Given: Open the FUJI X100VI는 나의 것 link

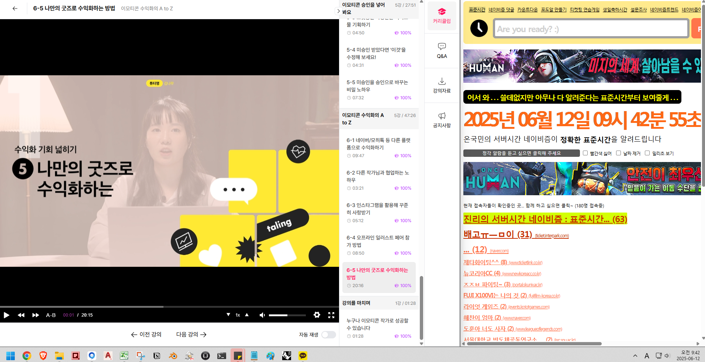Looking at the screenshot, I should tap(512, 296).
